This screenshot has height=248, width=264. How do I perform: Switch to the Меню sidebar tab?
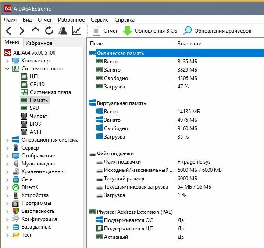coord(12,42)
